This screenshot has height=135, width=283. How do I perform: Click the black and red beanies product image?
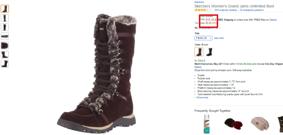click(x=234, y=123)
